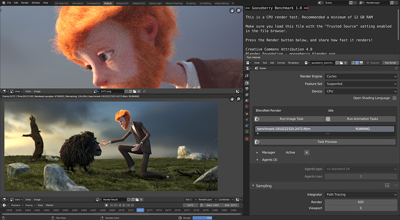Open the Tool properties tab in the properties sidebar

pos(247,76)
